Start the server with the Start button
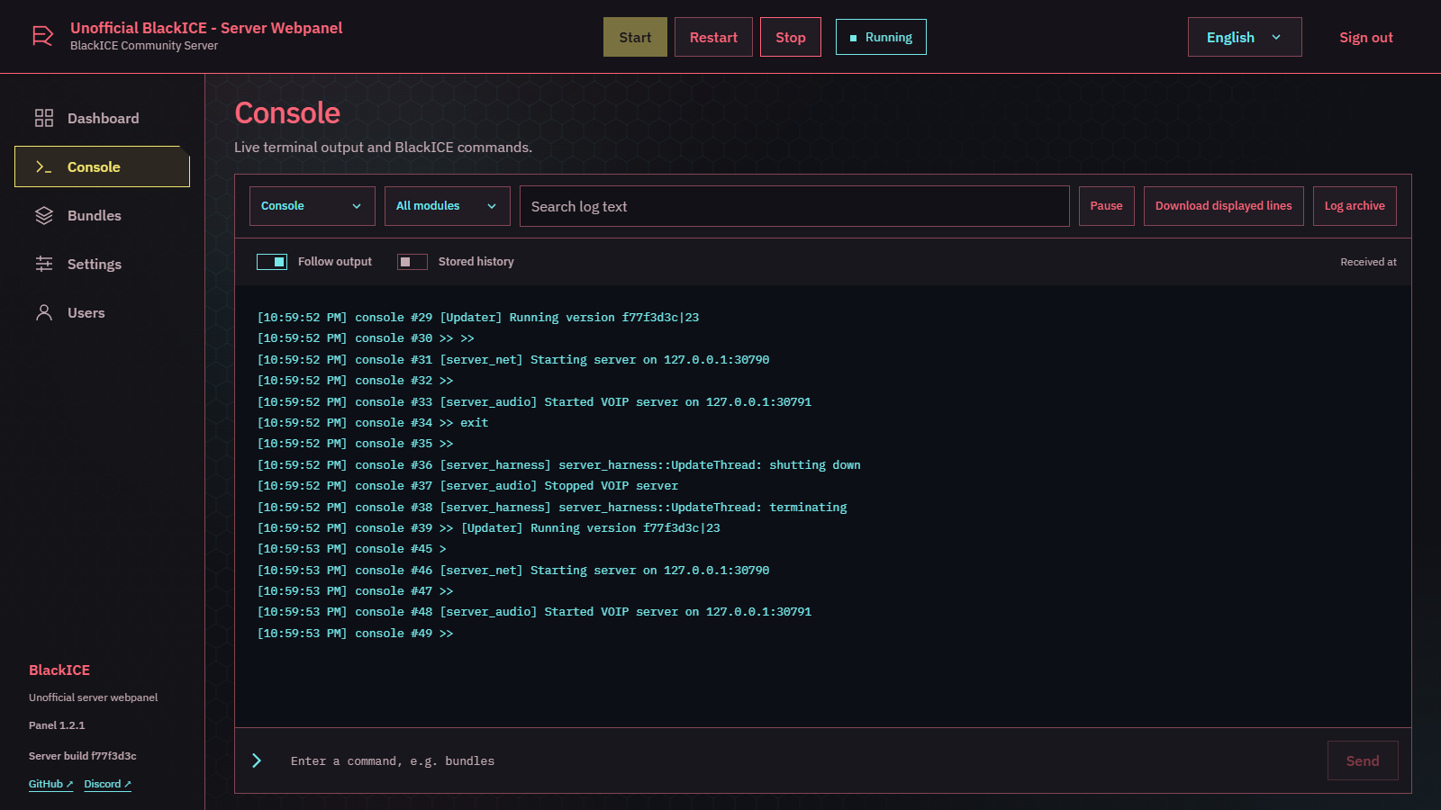 [x=635, y=37]
